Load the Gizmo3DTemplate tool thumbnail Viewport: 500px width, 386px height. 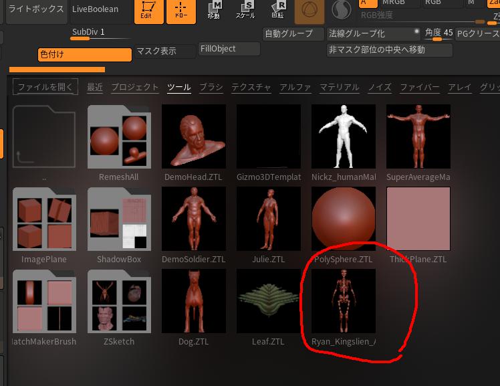click(x=269, y=136)
